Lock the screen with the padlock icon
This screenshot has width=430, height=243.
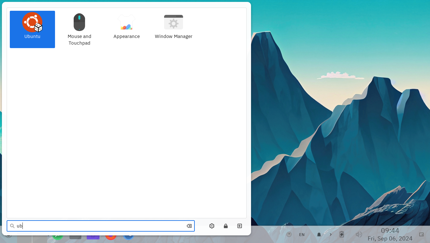point(226,226)
